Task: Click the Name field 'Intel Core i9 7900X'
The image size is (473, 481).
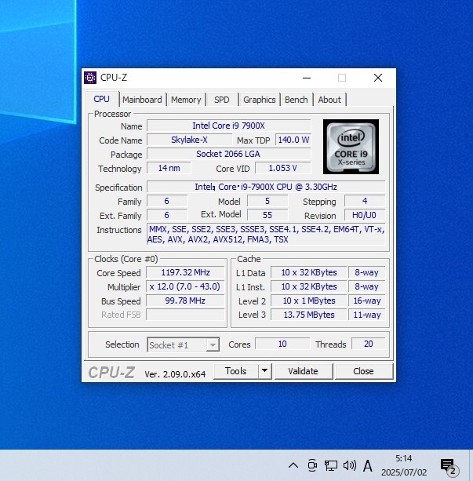Action: click(x=228, y=126)
